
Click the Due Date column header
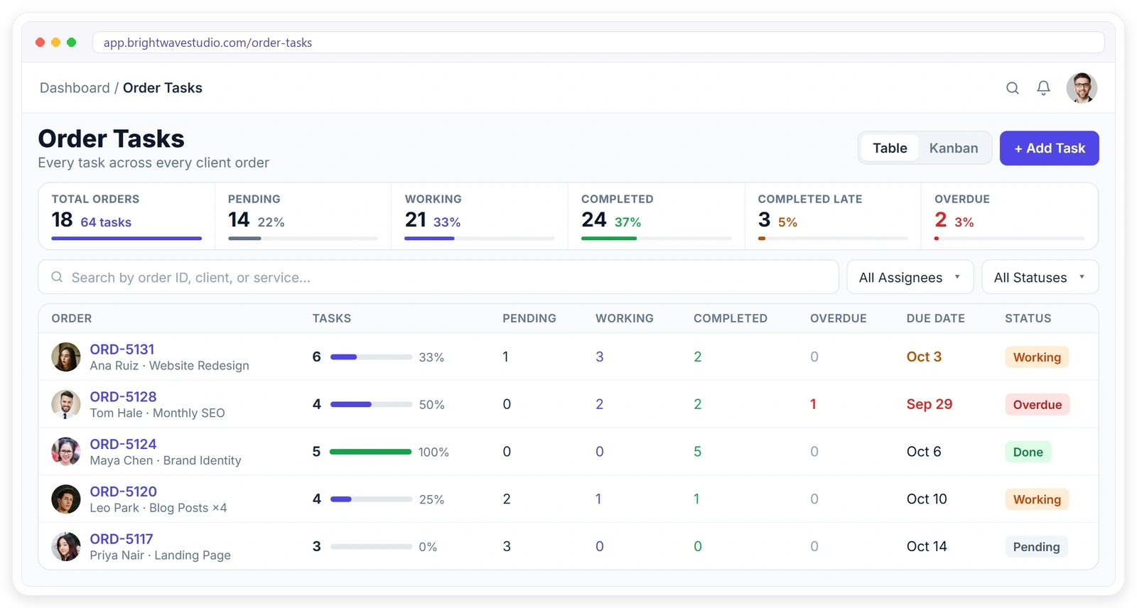point(935,318)
